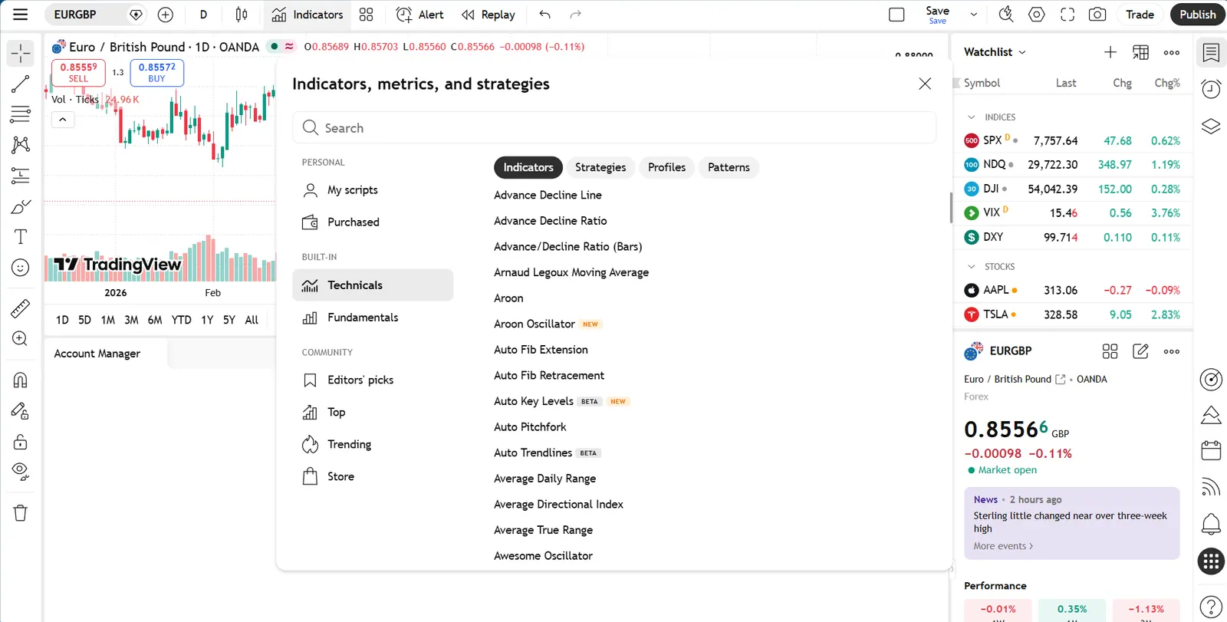Screen dimensions: 1227x622
Task: Open the alerts clock icon in right sidebar
Action: pyautogui.click(x=1211, y=89)
